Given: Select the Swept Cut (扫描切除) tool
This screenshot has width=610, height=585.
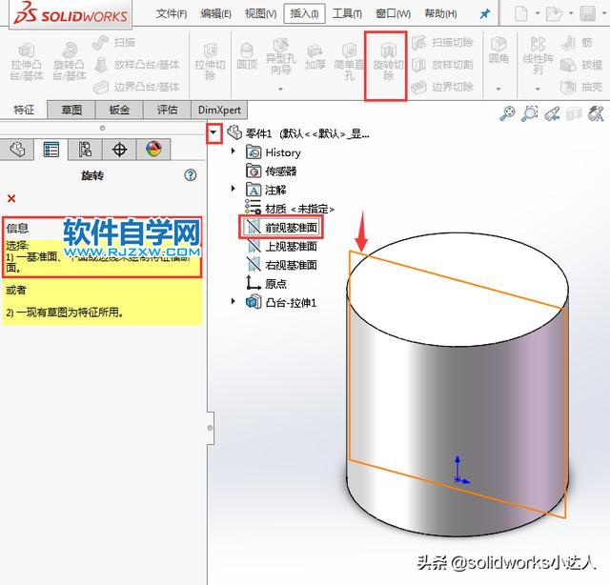Looking at the screenshot, I should 442,42.
